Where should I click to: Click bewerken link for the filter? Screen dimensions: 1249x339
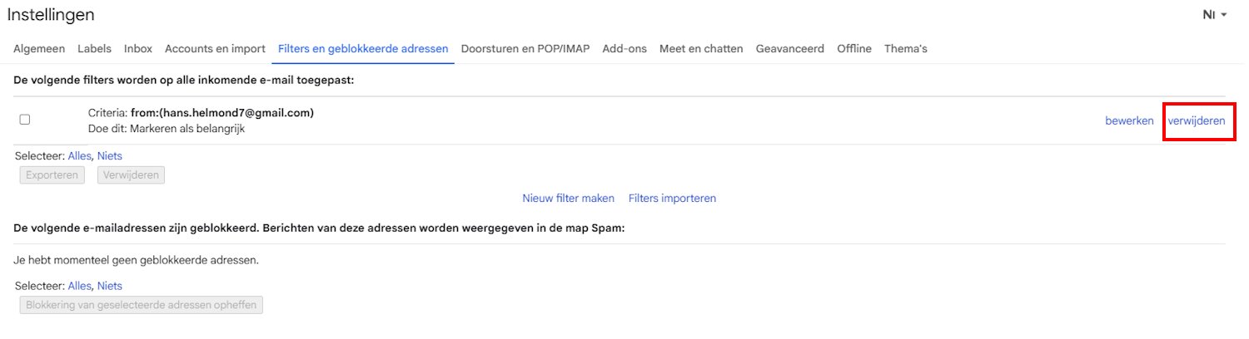coord(1129,120)
